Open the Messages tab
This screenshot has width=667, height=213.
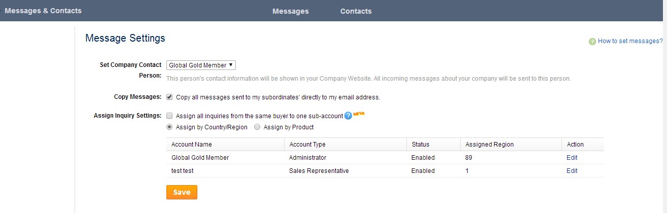pyautogui.click(x=290, y=11)
